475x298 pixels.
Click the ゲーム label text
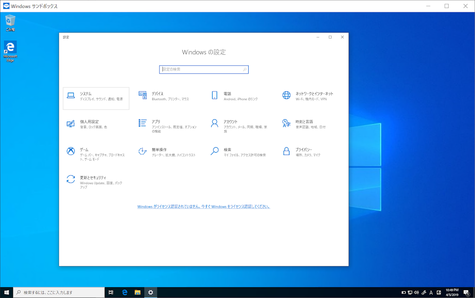[84, 150]
